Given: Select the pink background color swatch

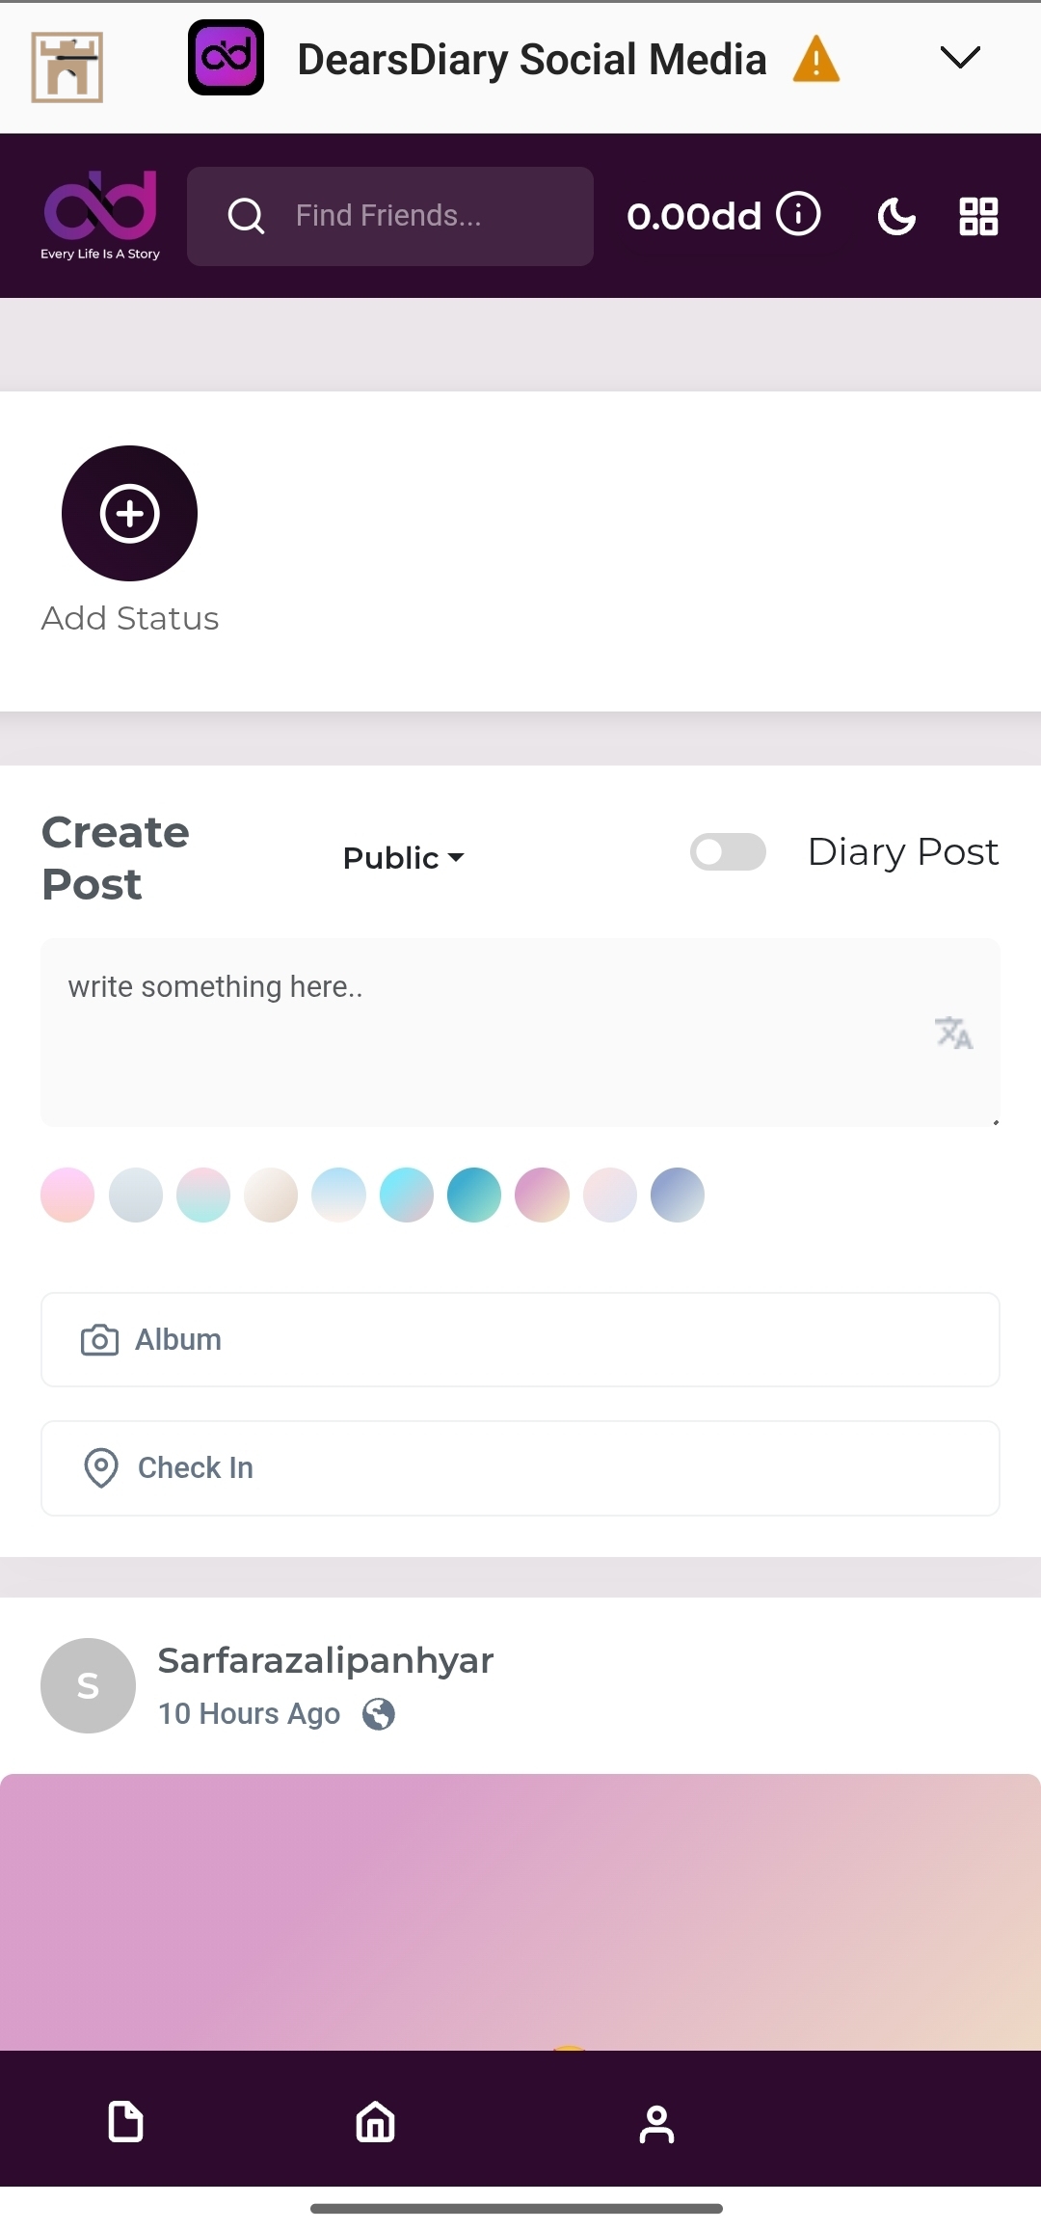Looking at the screenshot, I should coord(67,1196).
